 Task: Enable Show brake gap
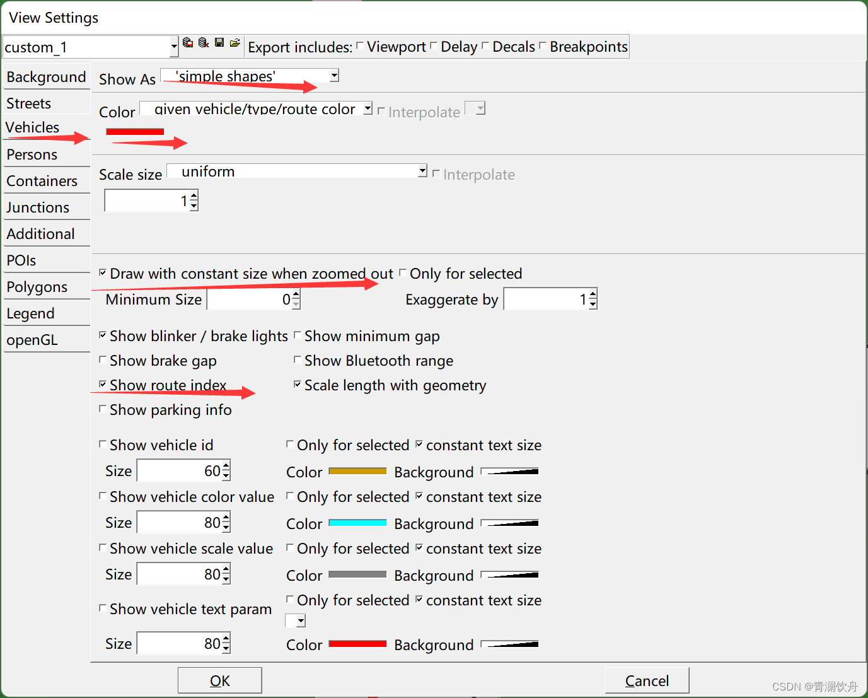pyautogui.click(x=103, y=359)
